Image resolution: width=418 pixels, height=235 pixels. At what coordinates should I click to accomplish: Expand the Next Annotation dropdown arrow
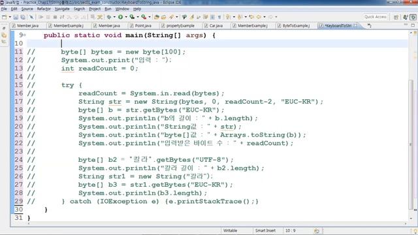(x=234, y=17)
